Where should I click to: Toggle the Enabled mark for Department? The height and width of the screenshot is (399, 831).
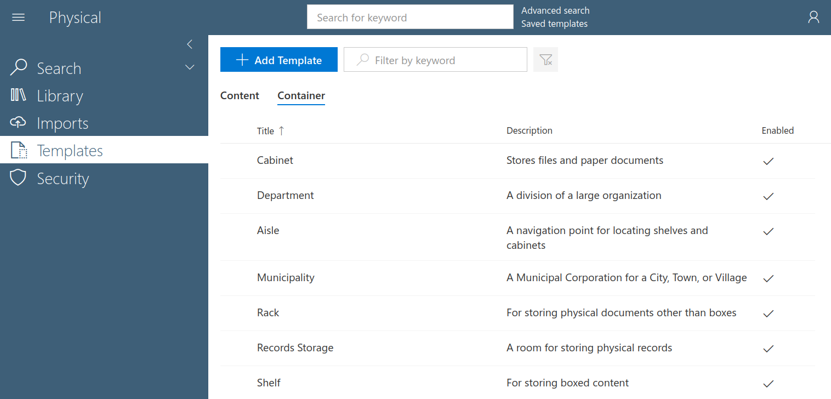tap(768, 196)
